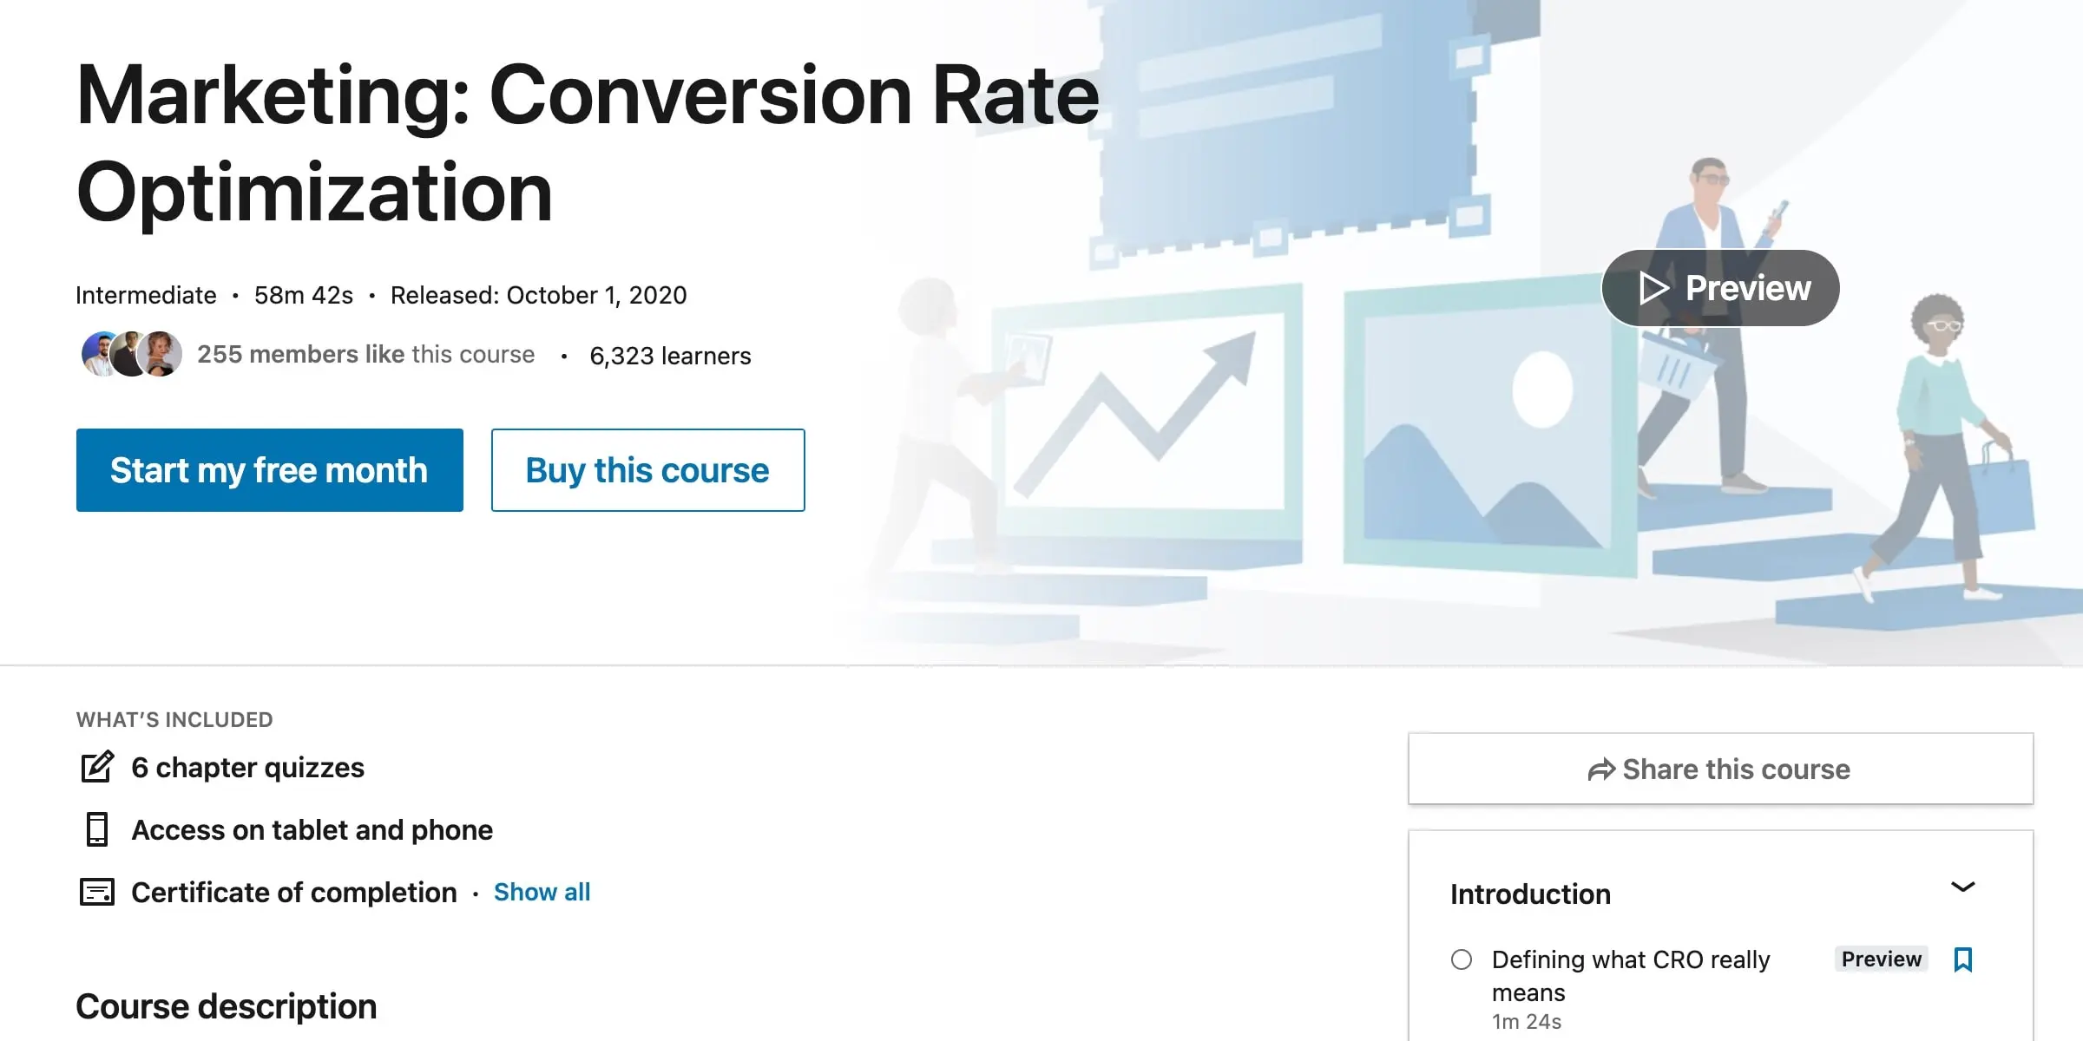The width and height of the screenshot is (2083, 1041).
Task: Show all included features
Action: pos(542,893)
